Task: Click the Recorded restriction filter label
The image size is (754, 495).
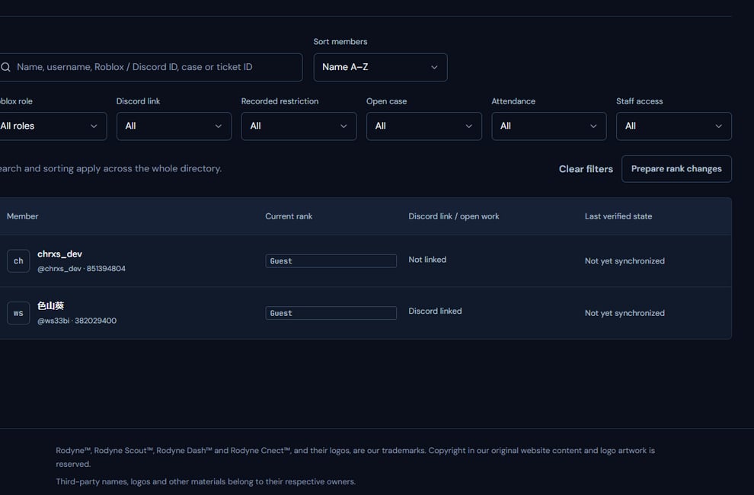Action: 280,101
